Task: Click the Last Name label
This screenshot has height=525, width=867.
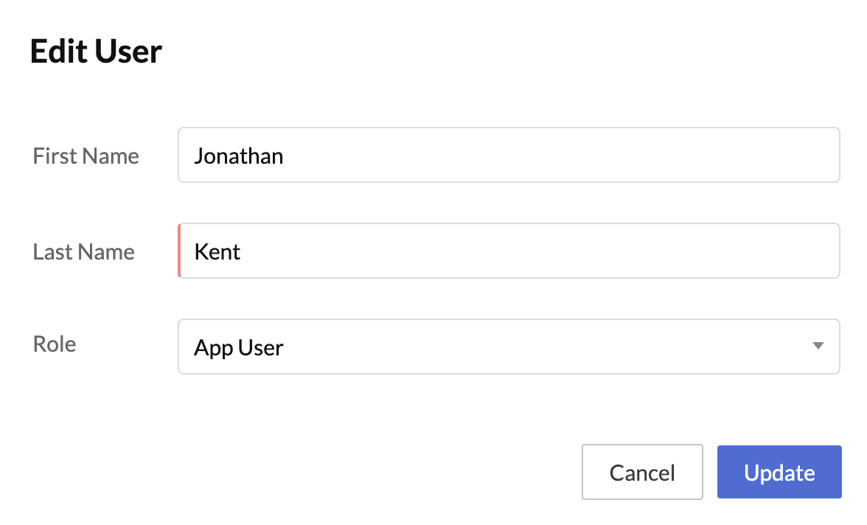Action: point(83,251)
